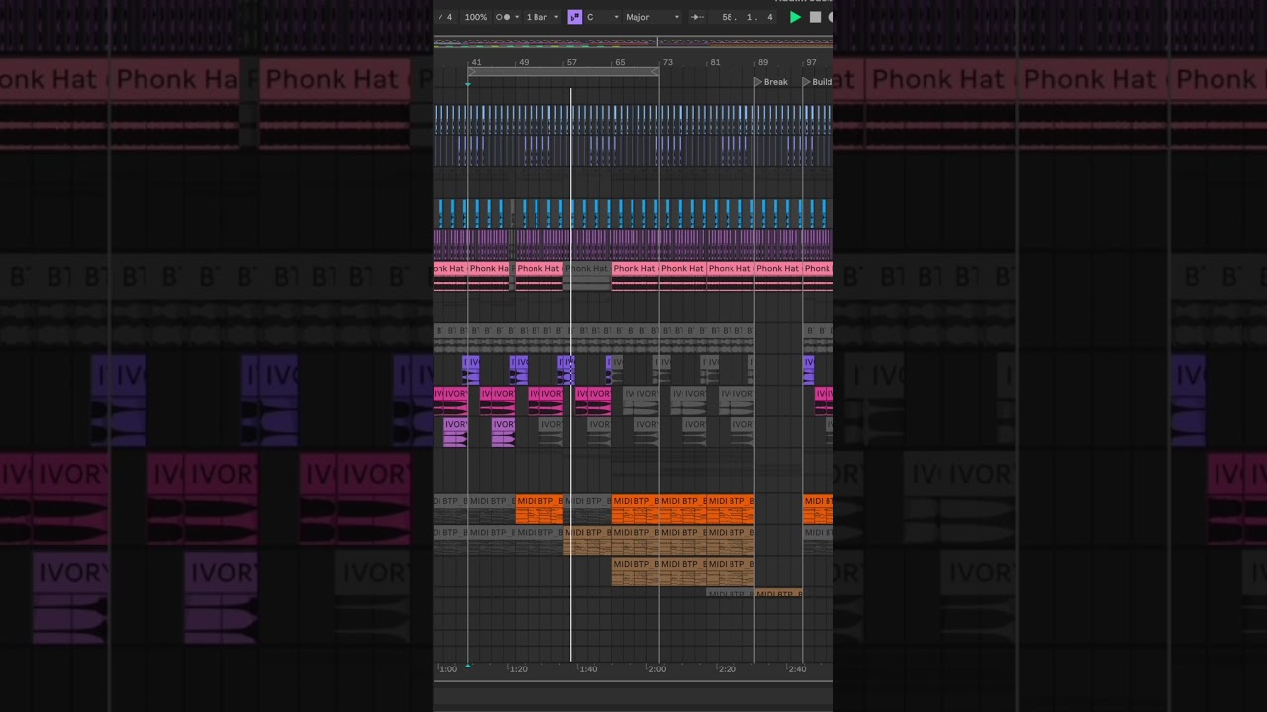1267x712 pixels.
Task: Click 2:20 in the time ruler
Action: coord(727,669)
